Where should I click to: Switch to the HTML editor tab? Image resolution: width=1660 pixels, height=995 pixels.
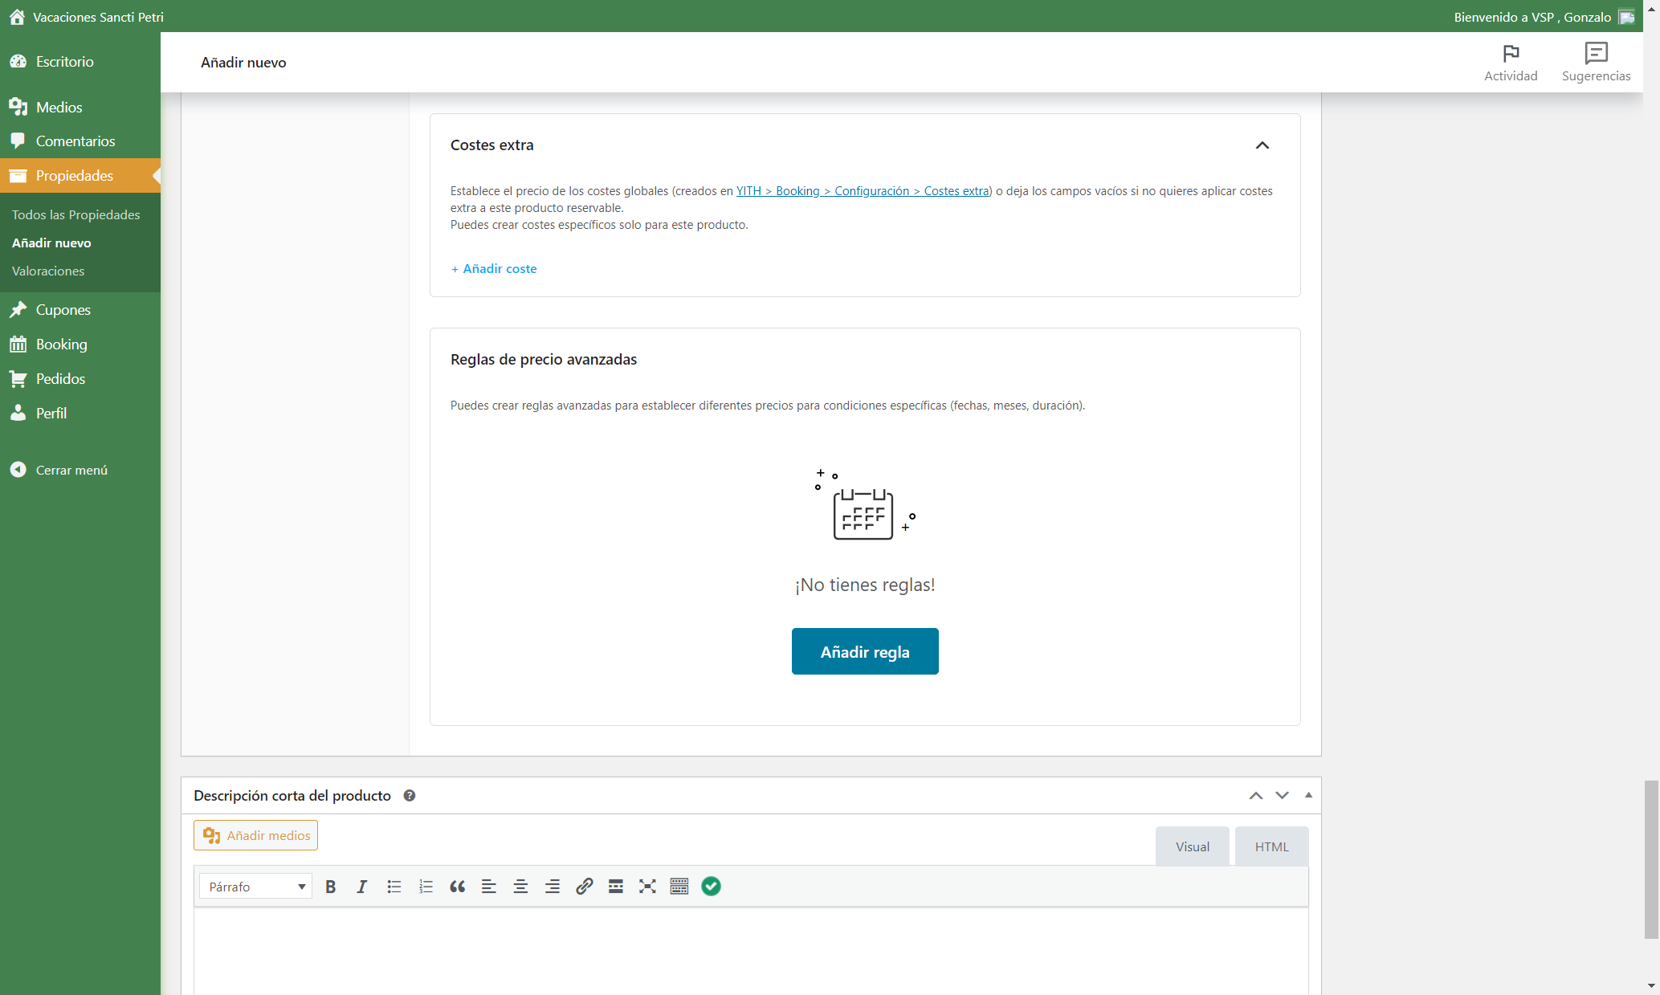tap(1271, 846)
